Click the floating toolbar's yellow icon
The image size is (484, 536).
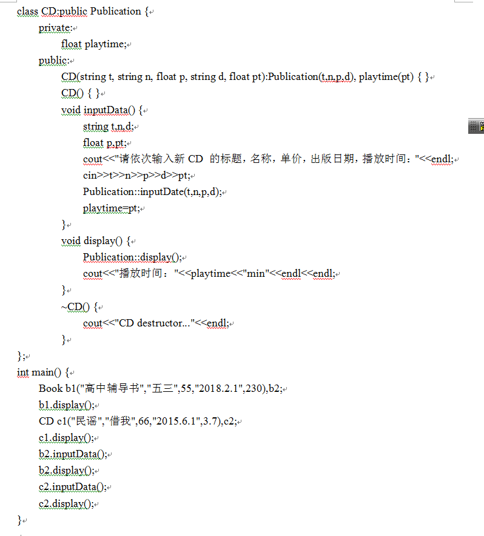482,126
